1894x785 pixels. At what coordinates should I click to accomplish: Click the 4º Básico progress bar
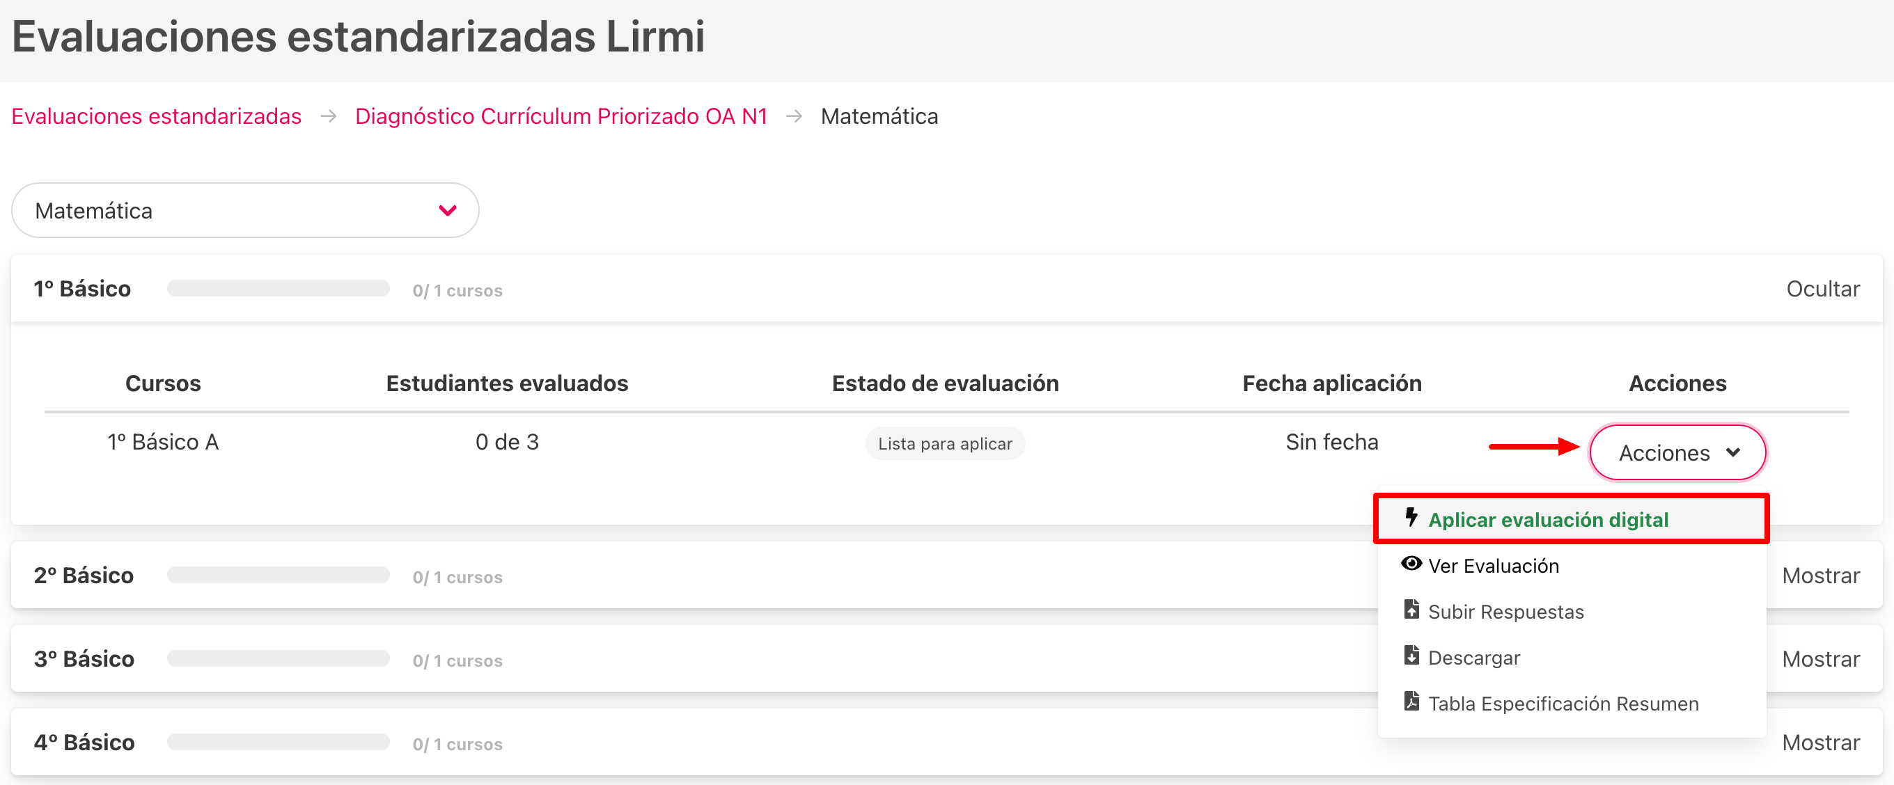278,743
